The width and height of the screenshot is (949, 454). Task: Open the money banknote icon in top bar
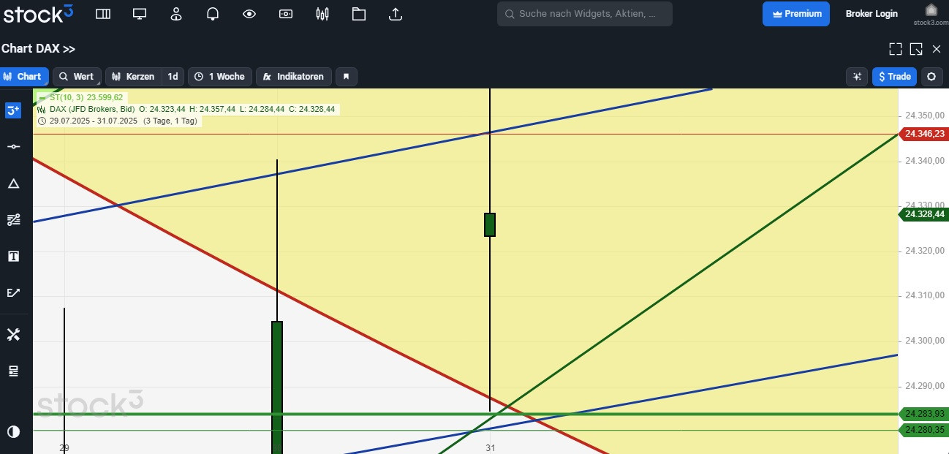click(286, 14)
